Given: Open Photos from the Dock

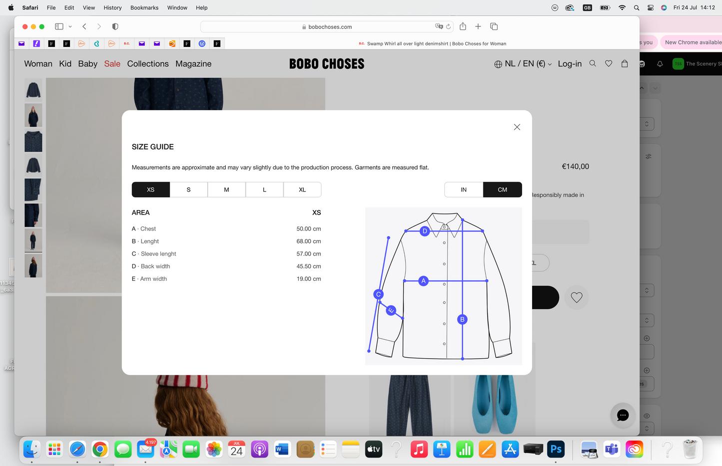Looking at the screenshot, I should 214,450.
